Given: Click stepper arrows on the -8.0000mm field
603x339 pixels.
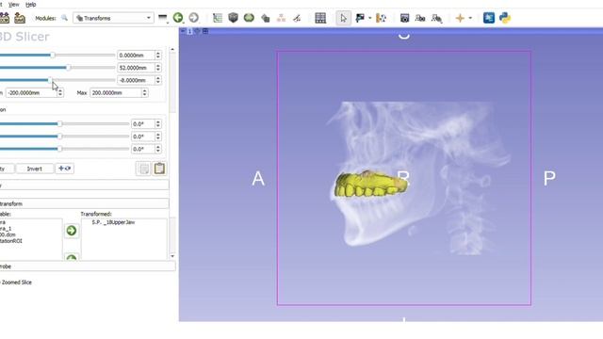Looking at the screenshot, I should coord(158,80).
